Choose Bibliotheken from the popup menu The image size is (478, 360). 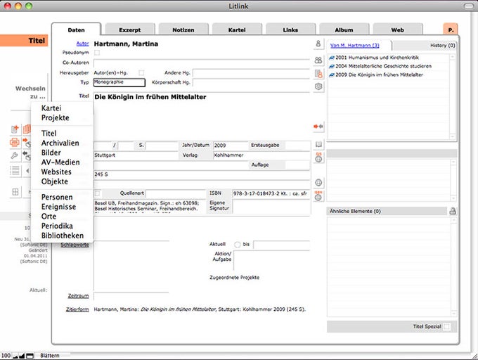[63, 236]
